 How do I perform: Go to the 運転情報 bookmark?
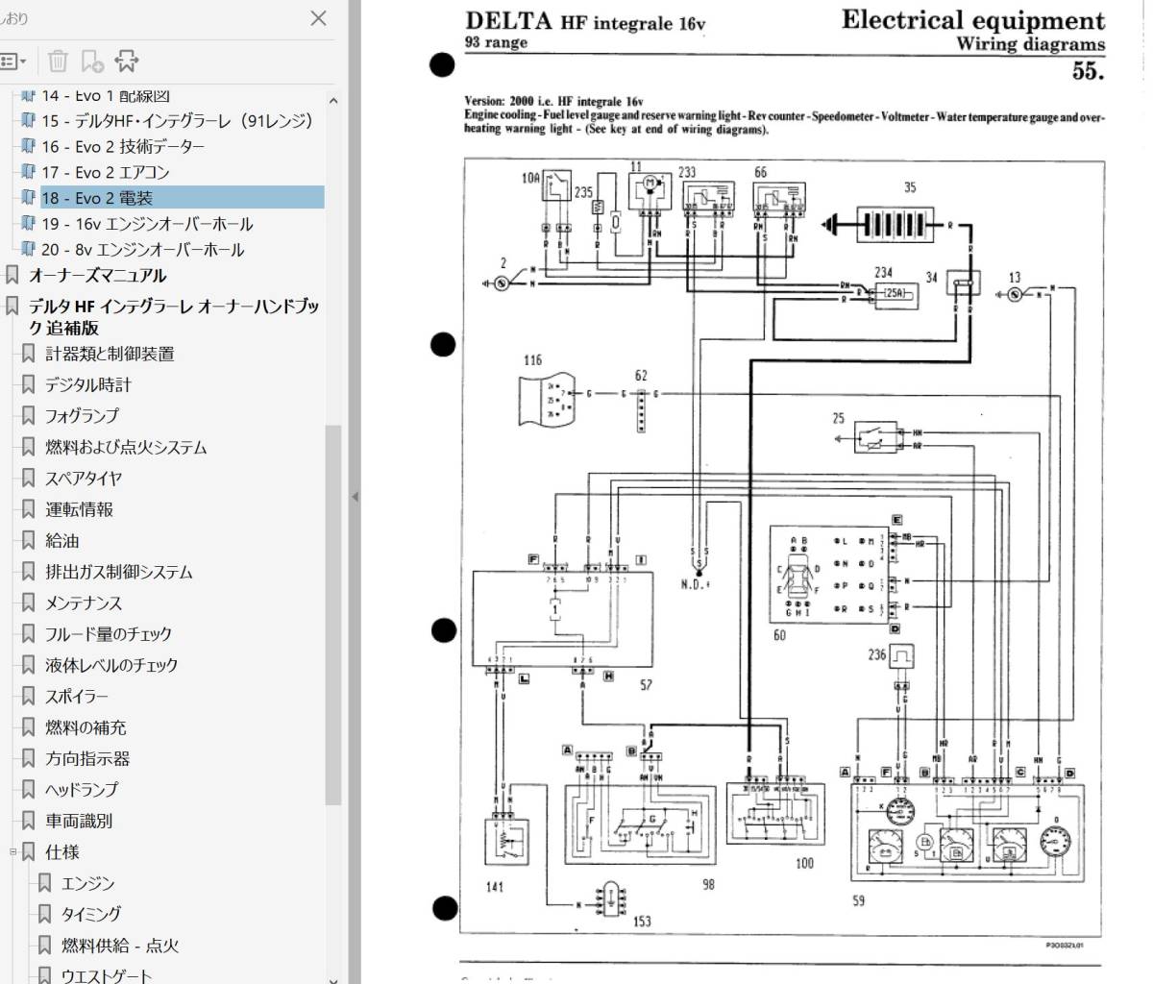pos(79,509)
